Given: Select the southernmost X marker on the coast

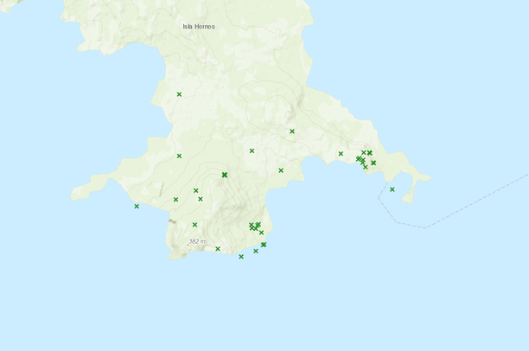Looking at the screenshot, I should [x=241, y=256].
